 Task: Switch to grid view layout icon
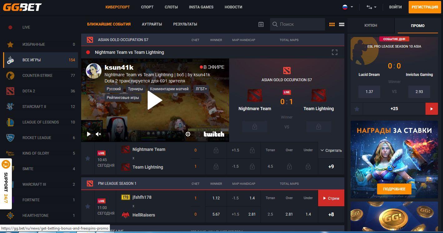pyautogui.click(x=332, y=24)
